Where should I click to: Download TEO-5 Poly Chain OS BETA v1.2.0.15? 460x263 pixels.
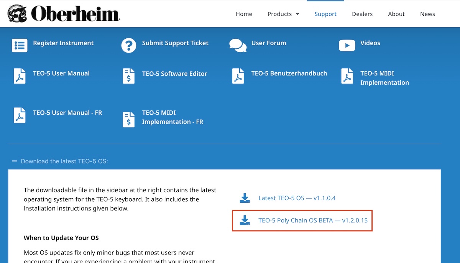click(x=313, y=220)
